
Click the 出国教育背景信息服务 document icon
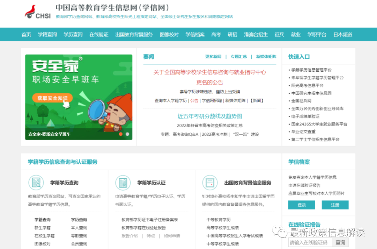click(210, 182)
